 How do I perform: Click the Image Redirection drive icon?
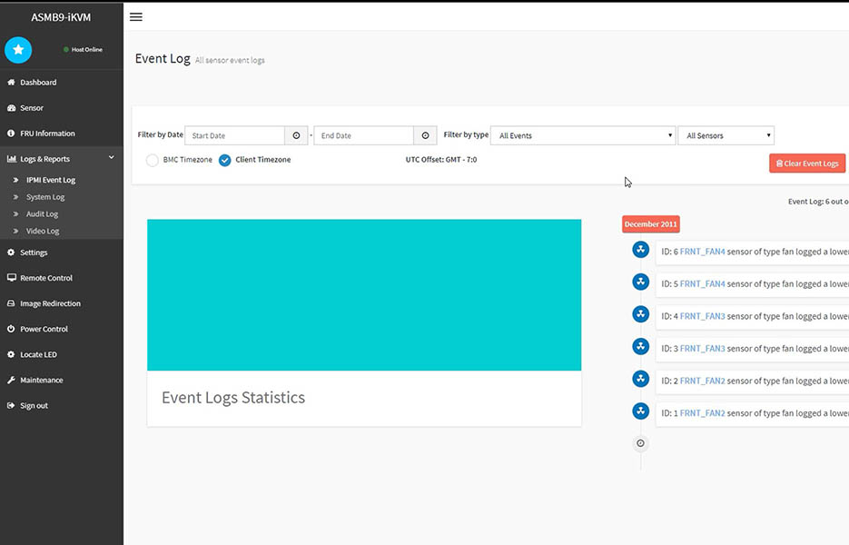pos(11,303)
